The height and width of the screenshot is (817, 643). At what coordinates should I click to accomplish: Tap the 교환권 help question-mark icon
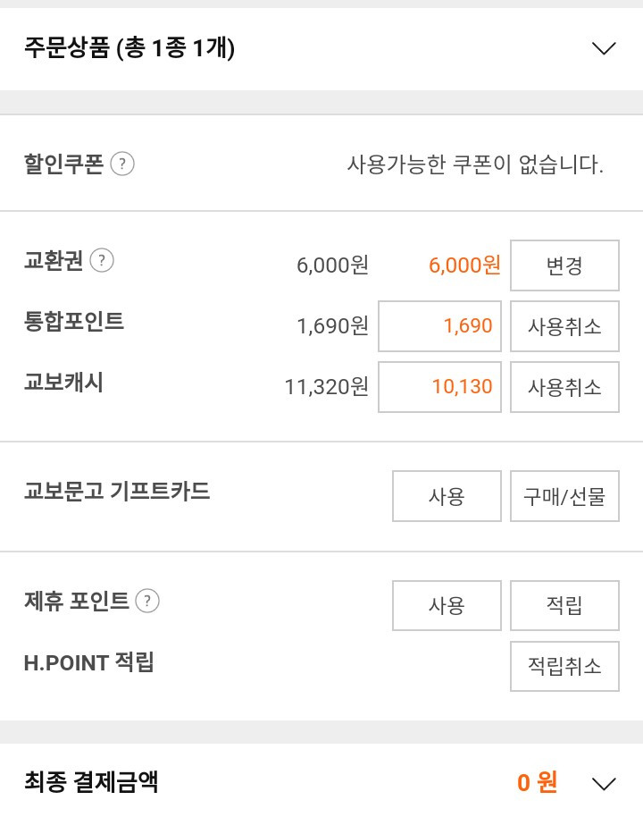(102, 260)
